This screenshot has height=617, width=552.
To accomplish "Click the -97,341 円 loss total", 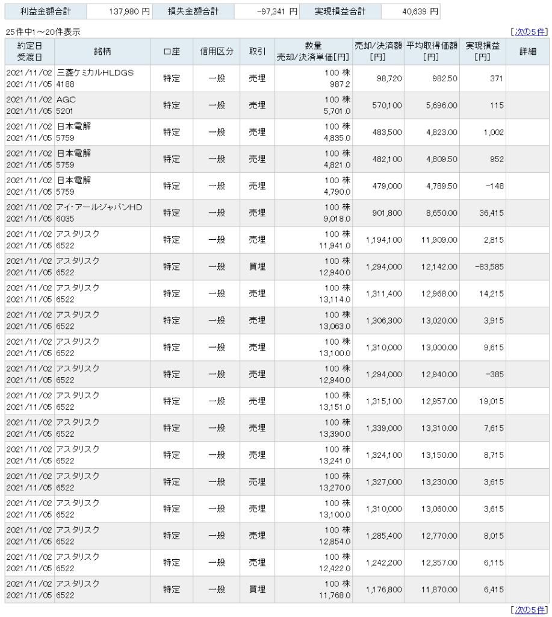I will (277, 12).
